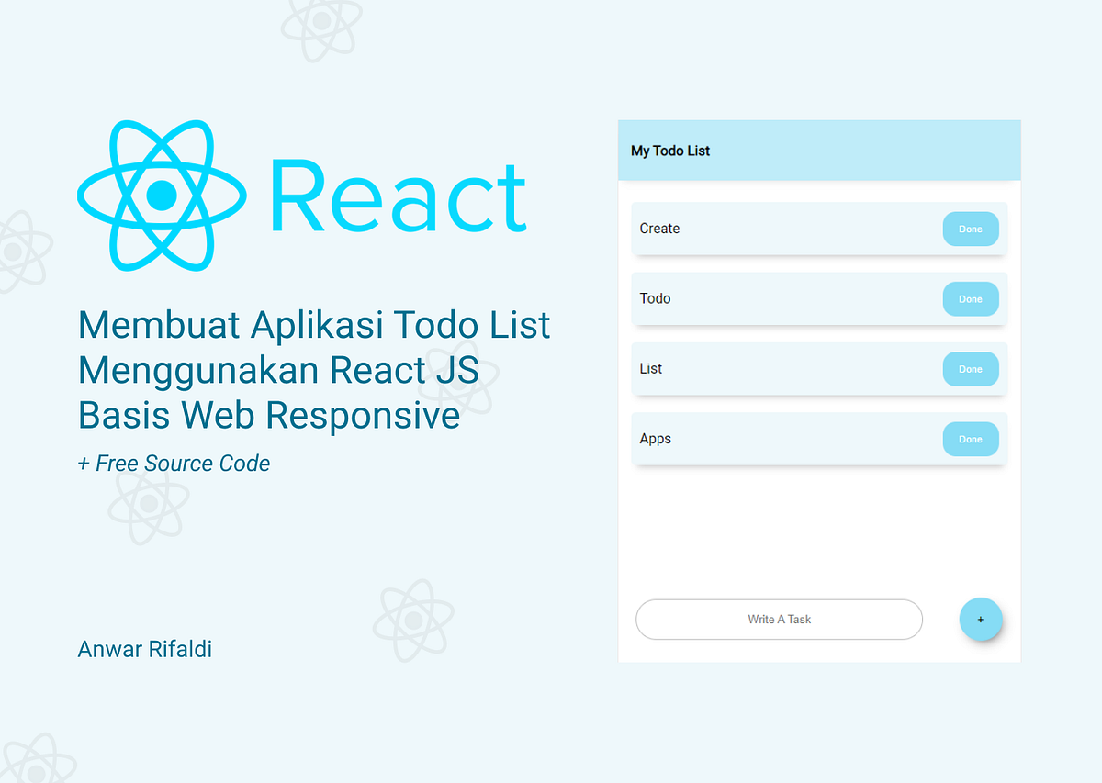Mark the Create task as Done
Image resolution: width=1102 pixels, height=783 pixels.
click(x=971, y=229)
